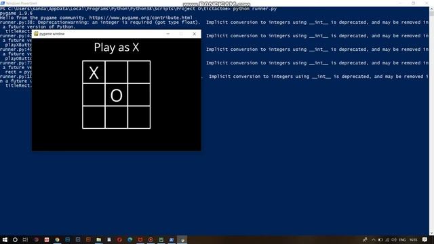Image resolution: width=434 pixels, height=244 pixels.
Task: Click the X mark in the top-left cell
Action: coord(94,73)
